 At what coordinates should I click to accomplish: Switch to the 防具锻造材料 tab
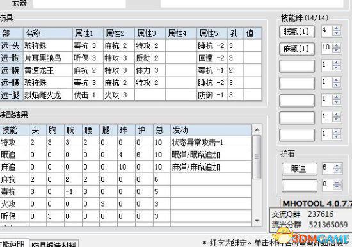pyautogui.click(x=54, y=244)
